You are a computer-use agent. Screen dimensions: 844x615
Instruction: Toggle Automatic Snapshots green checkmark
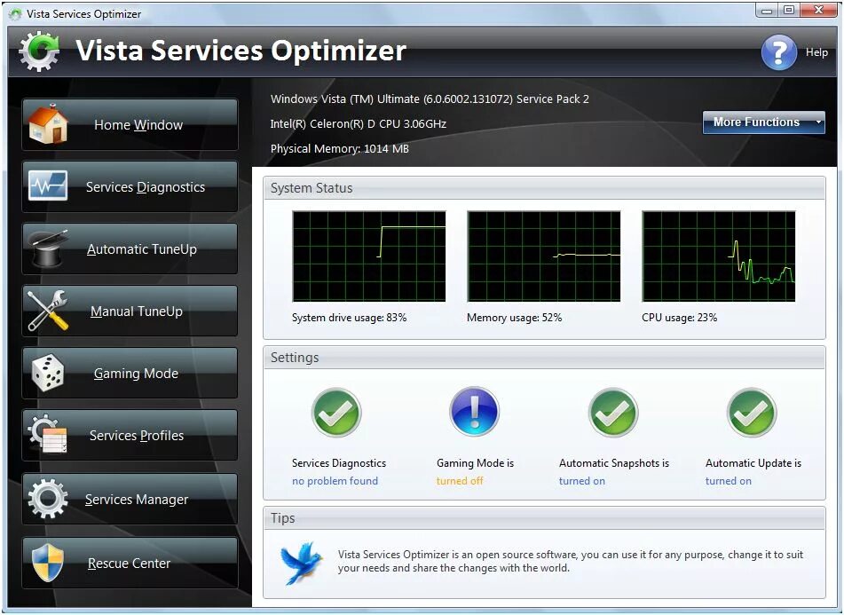[613, 410]
